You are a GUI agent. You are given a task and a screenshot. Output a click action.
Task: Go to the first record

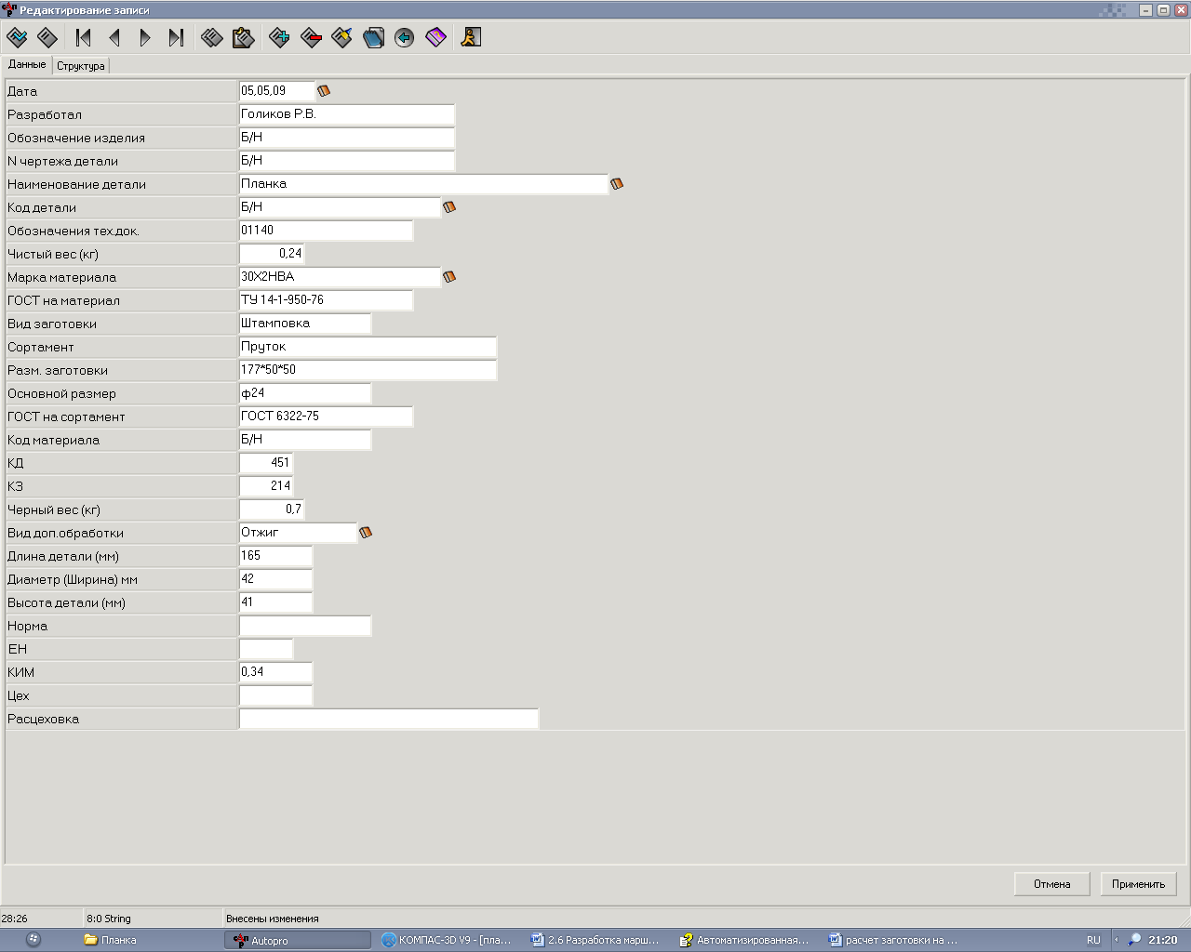83,37
